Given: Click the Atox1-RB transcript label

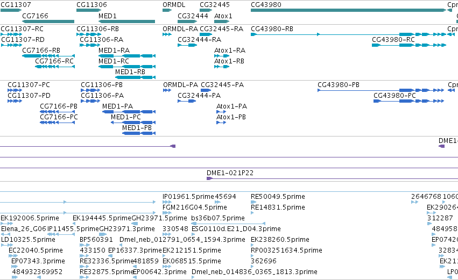Looking at the screenshot, I should click(x=229, y=61).
